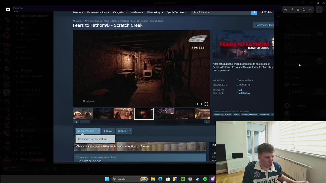The width and height of the screenshot is (326, 183).
Task: Click the game header capsule image
Action: coord(243,45)
